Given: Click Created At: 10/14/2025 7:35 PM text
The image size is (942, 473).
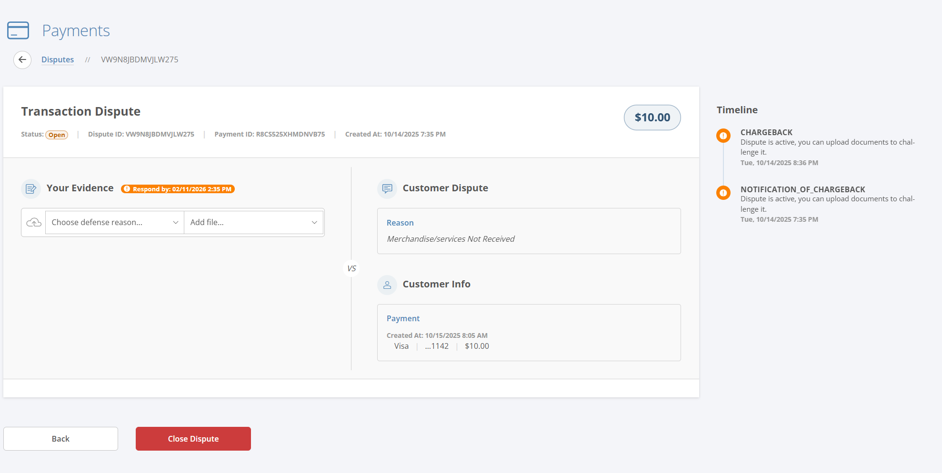Looking at the screenshot, I should click(x=395, y=134).
